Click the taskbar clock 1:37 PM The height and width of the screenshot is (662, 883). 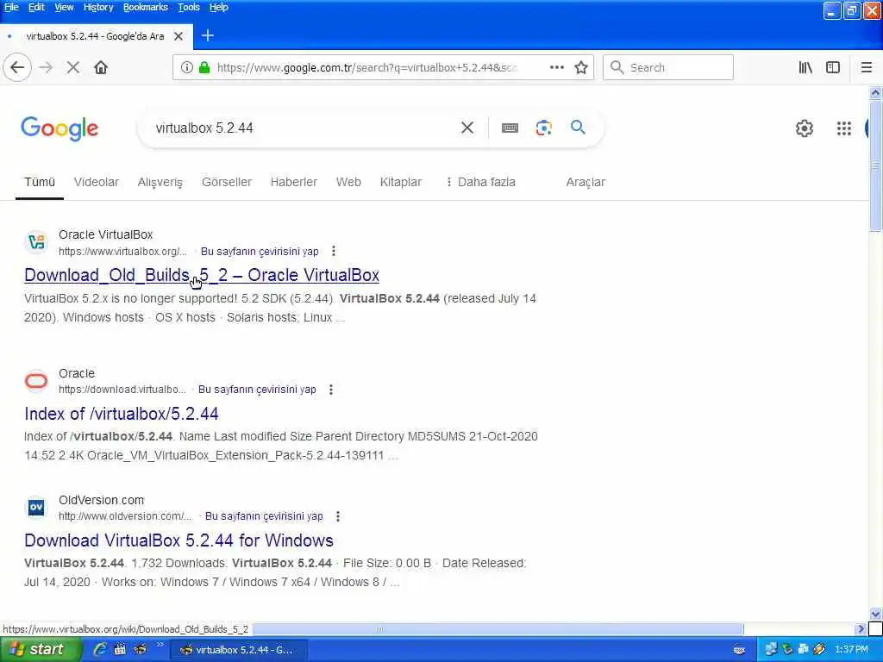coord(851,650)
